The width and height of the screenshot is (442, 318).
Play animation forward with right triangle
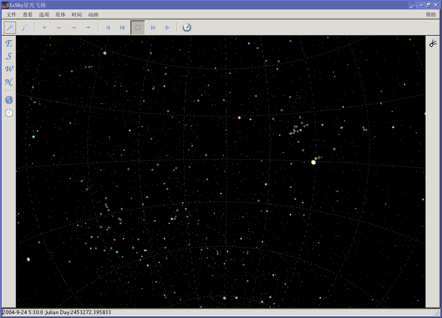pyautogui.click(x=167, y=28)
